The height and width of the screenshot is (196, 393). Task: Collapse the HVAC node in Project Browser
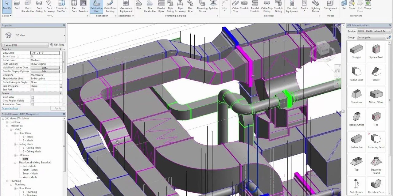point(11,129)
